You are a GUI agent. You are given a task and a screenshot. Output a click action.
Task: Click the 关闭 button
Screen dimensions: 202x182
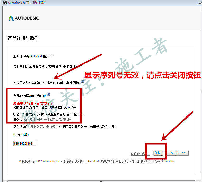[158, 153]
